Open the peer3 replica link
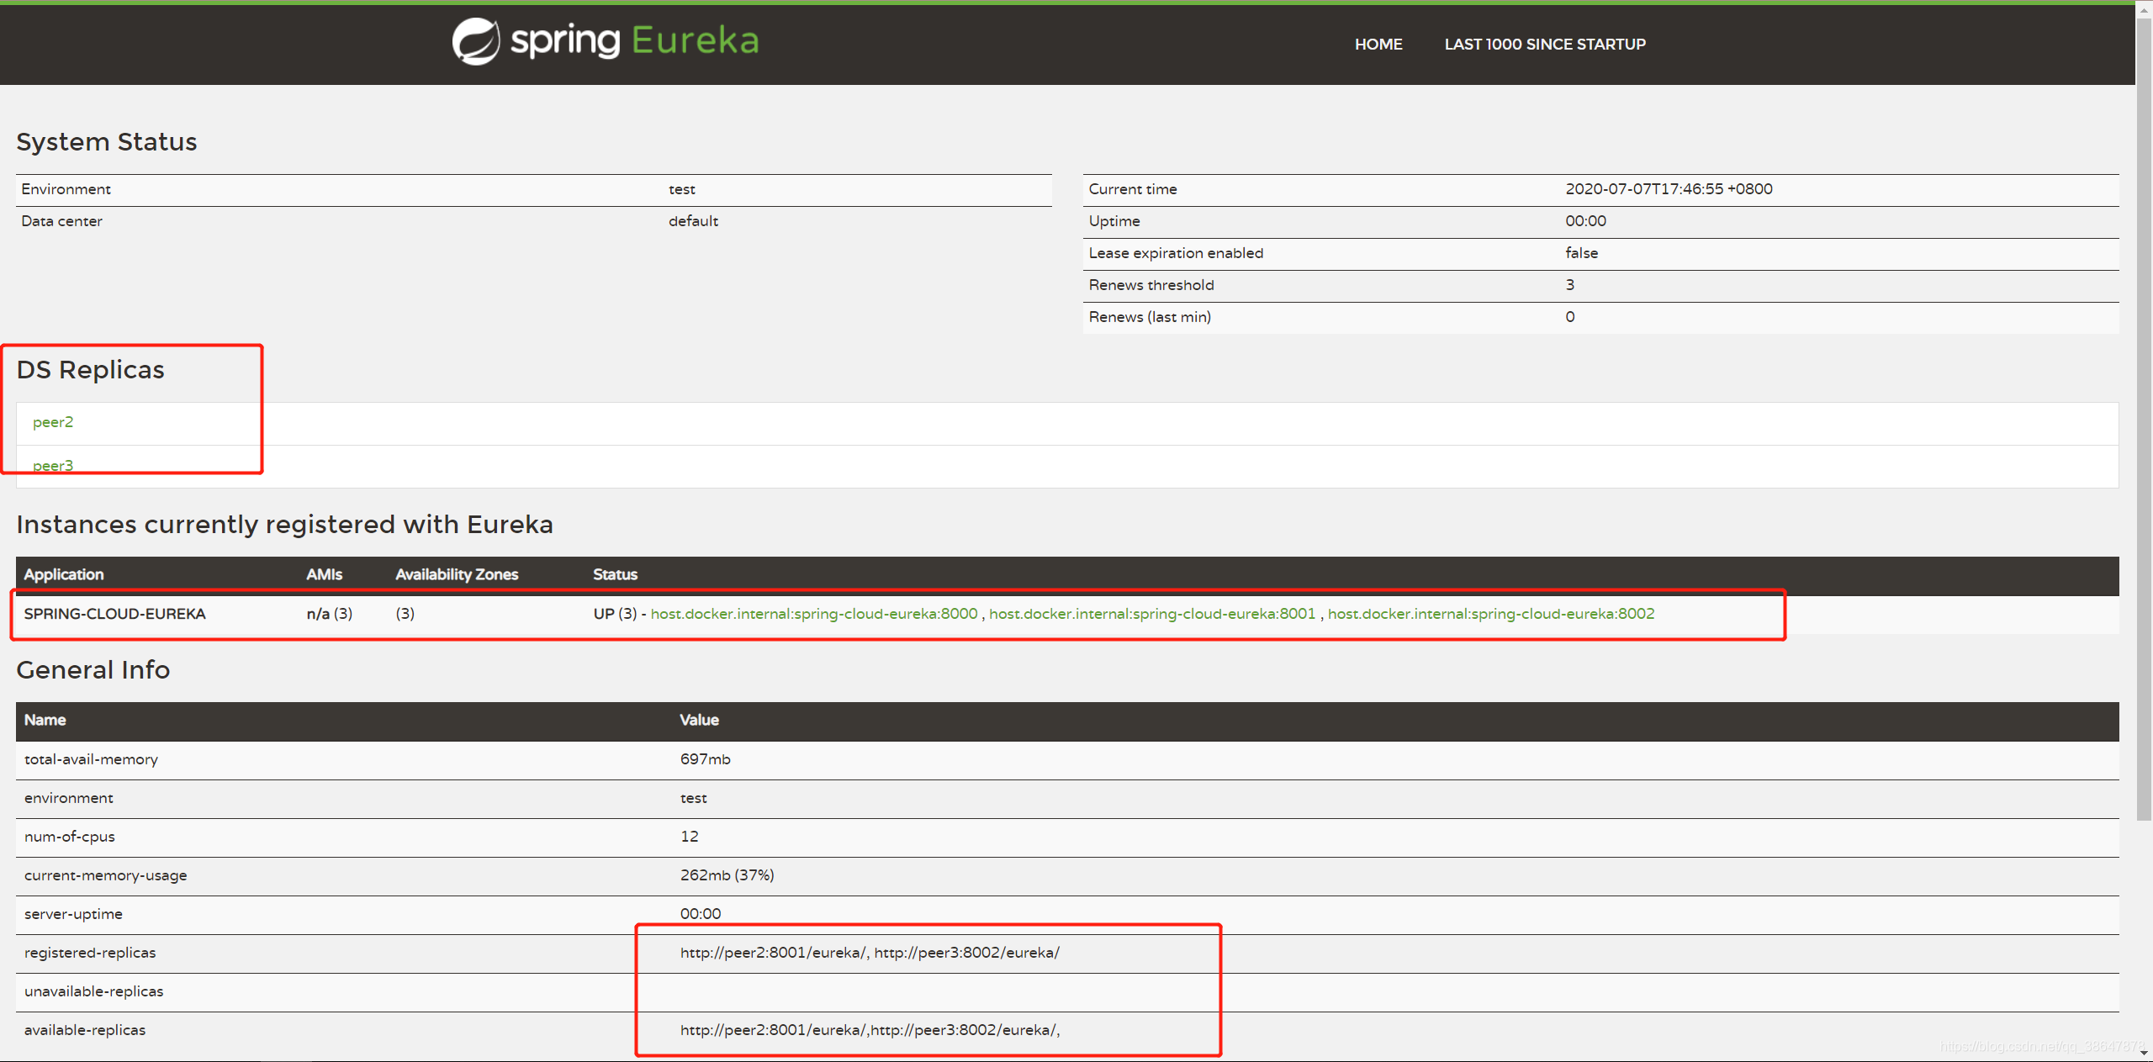Screen dimensions: 2153x1062 coord(53,466)
